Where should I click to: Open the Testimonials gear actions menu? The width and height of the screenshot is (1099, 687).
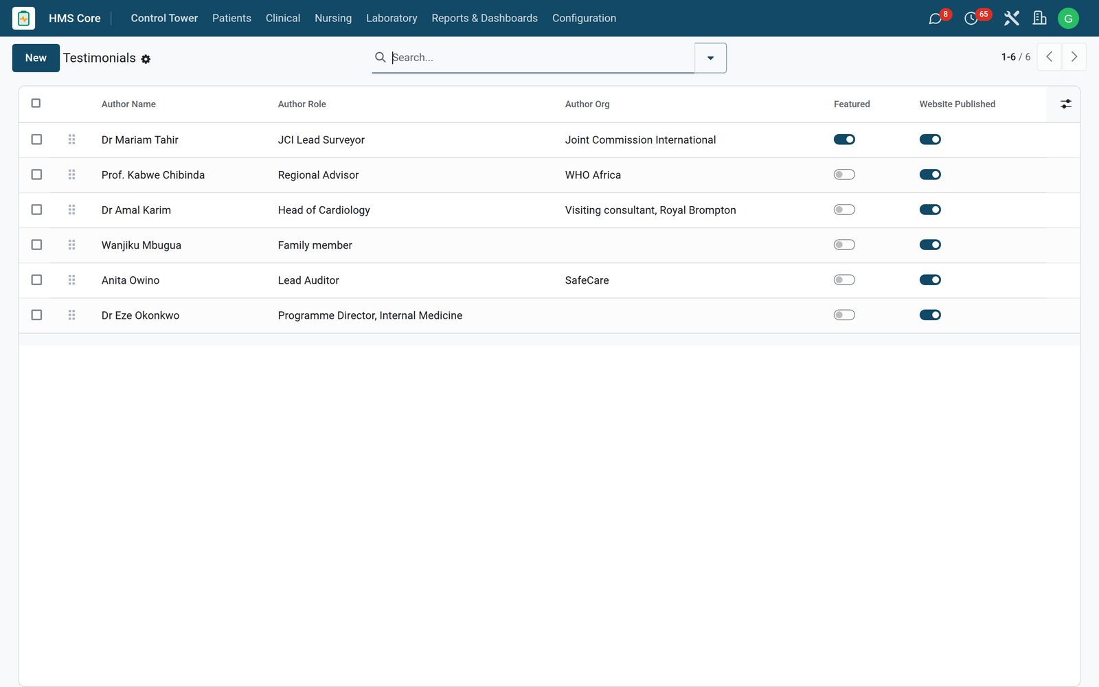click(146, 59)
